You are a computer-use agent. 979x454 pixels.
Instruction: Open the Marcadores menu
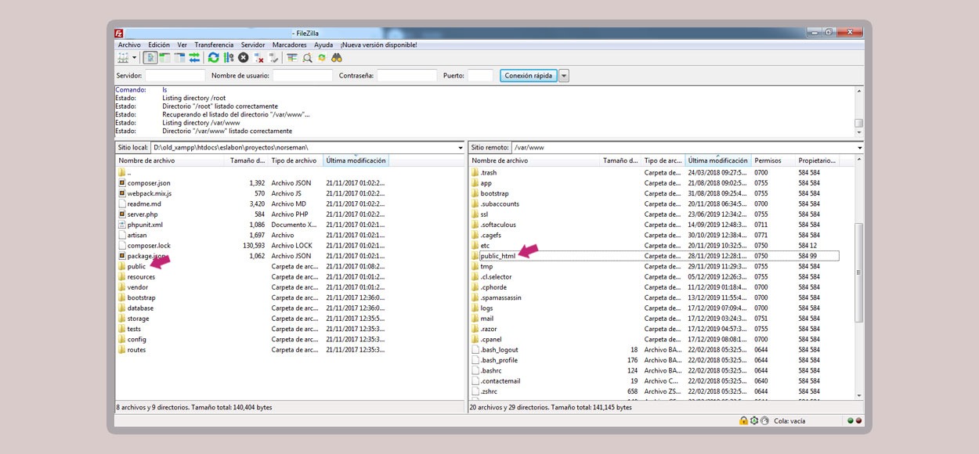(290, 45)
